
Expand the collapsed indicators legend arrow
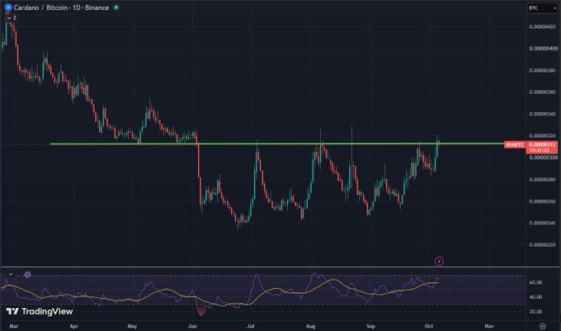12,17
